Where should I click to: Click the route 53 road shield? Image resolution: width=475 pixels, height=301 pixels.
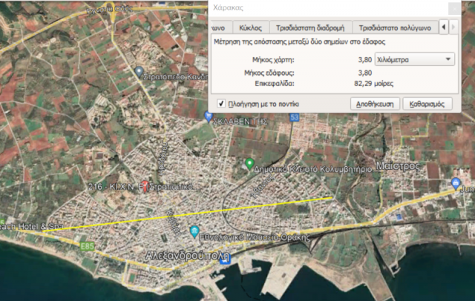(294, 117)
